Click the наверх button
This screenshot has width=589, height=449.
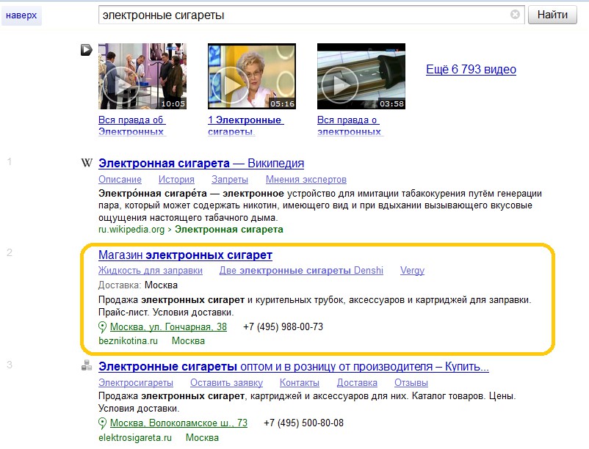(21, 15)
